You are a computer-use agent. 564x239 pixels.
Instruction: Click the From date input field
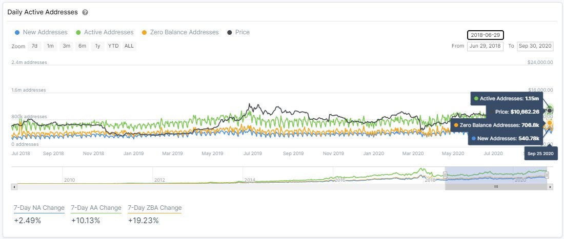coord(485,46)
